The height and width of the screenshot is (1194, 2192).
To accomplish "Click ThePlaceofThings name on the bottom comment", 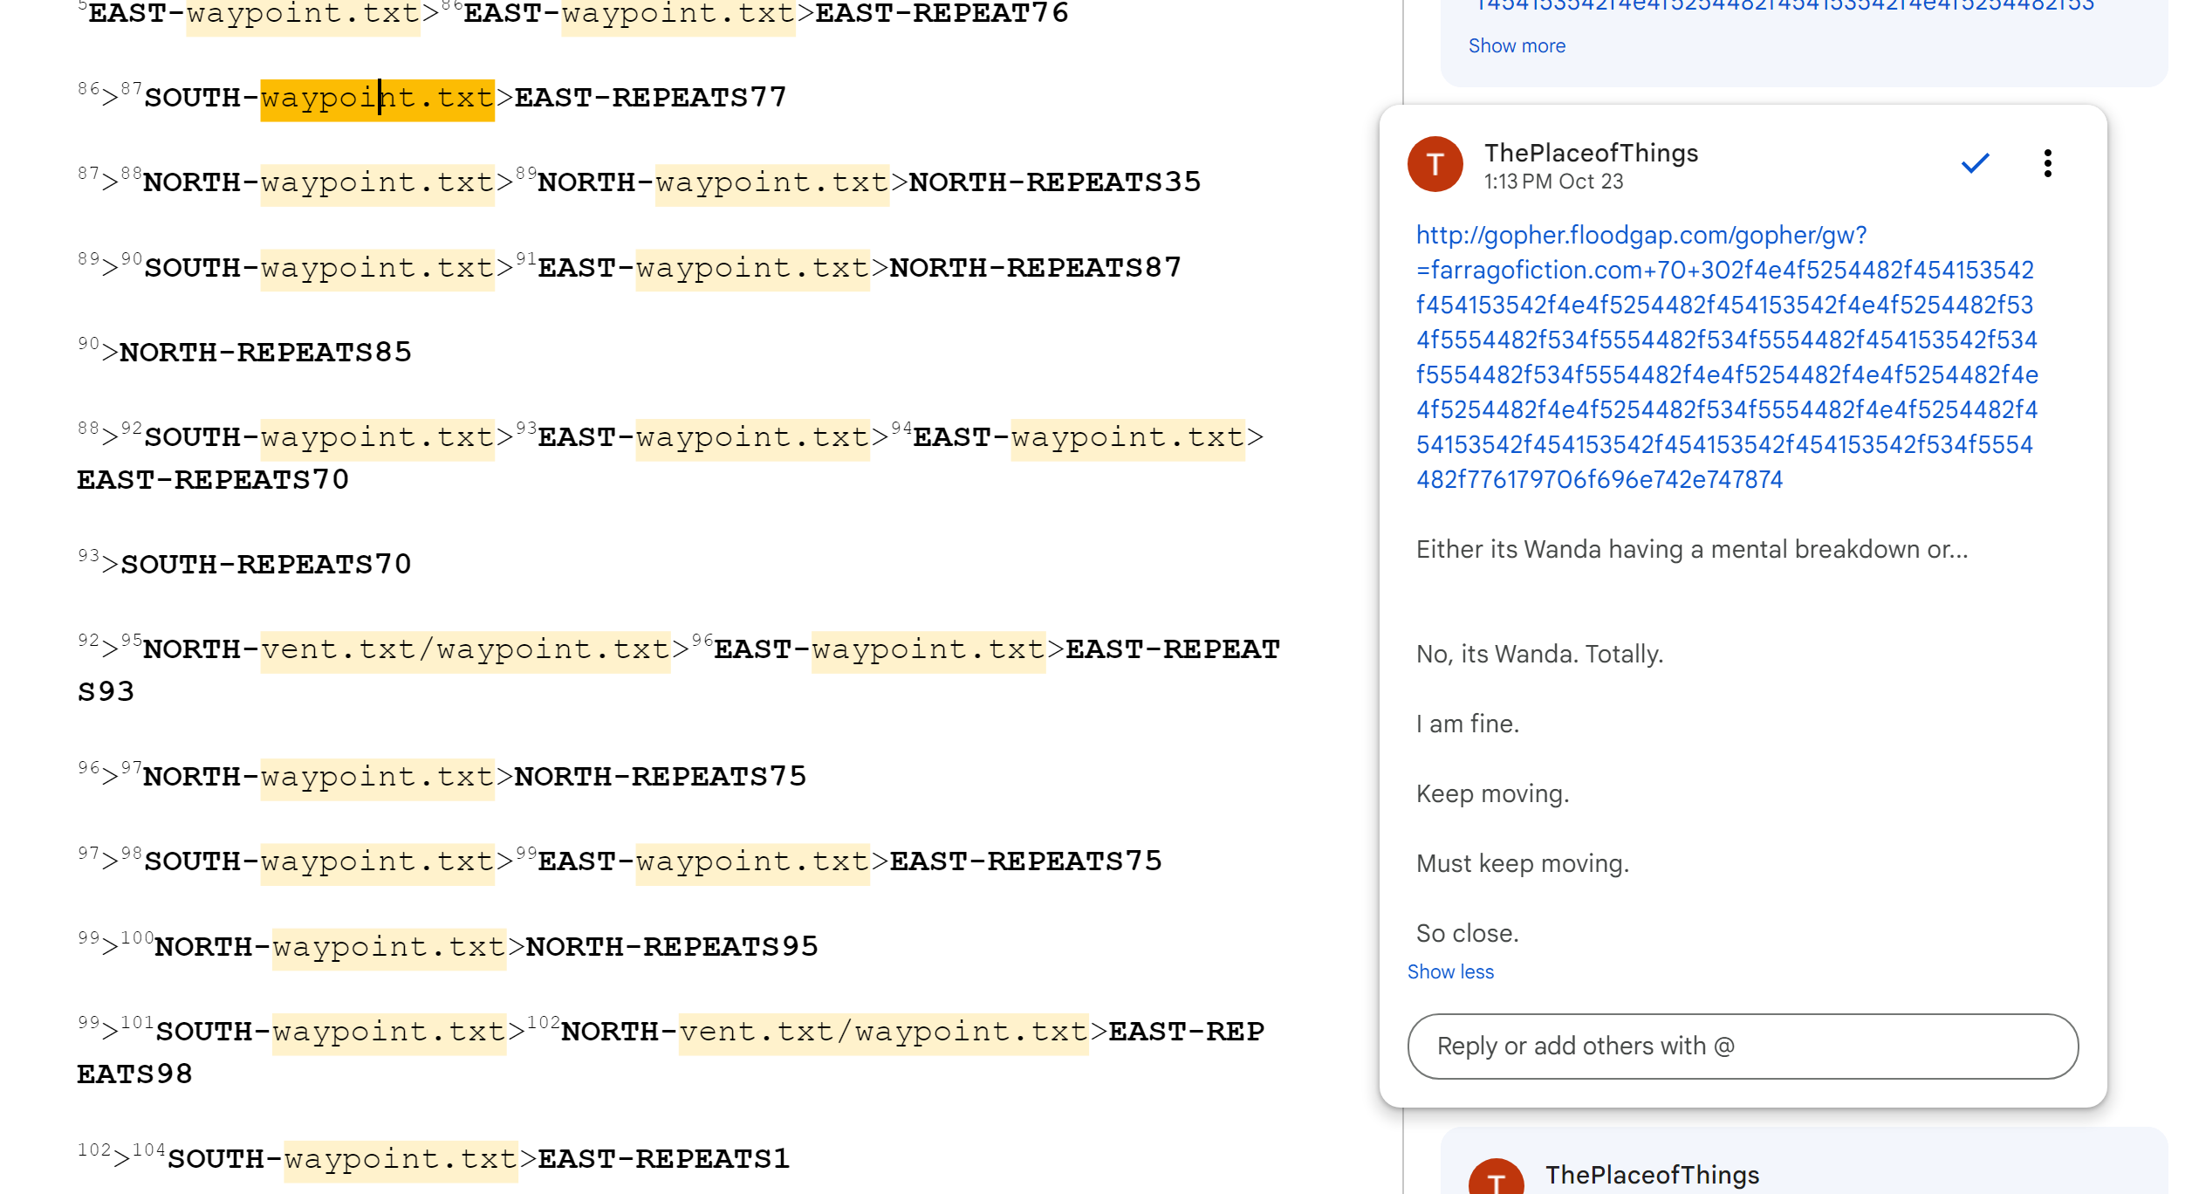I will [x=1652, y=1175].
